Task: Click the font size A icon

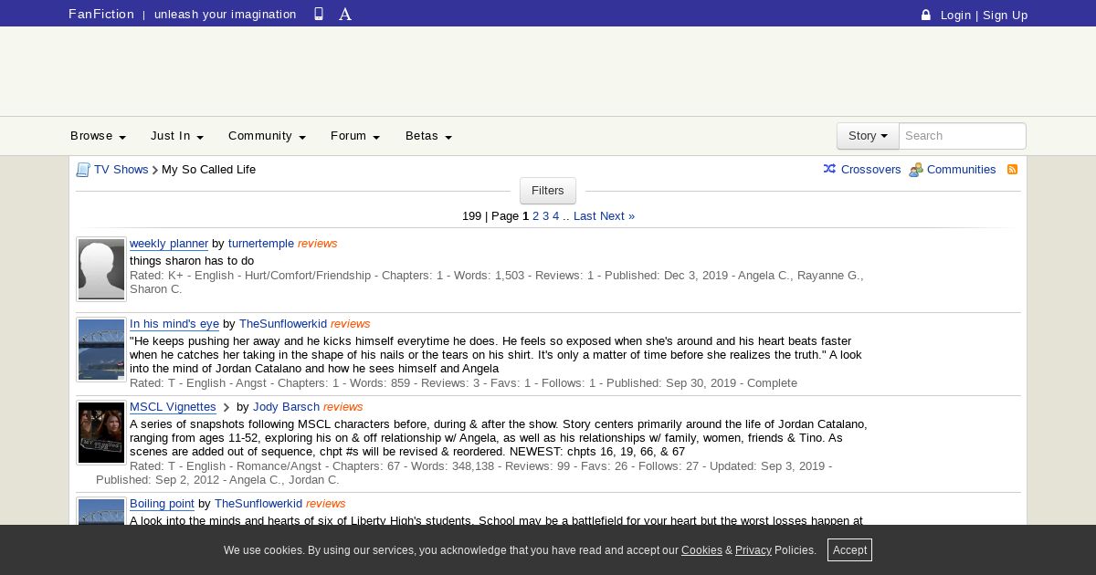Action: pyautogui.click(x=345, y=14)
